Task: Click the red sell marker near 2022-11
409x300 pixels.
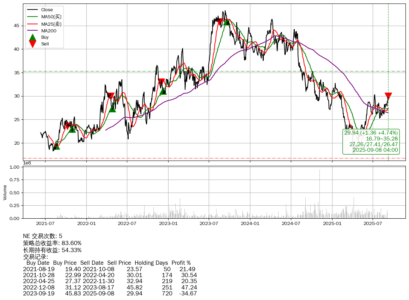Action: pos(161,82)
